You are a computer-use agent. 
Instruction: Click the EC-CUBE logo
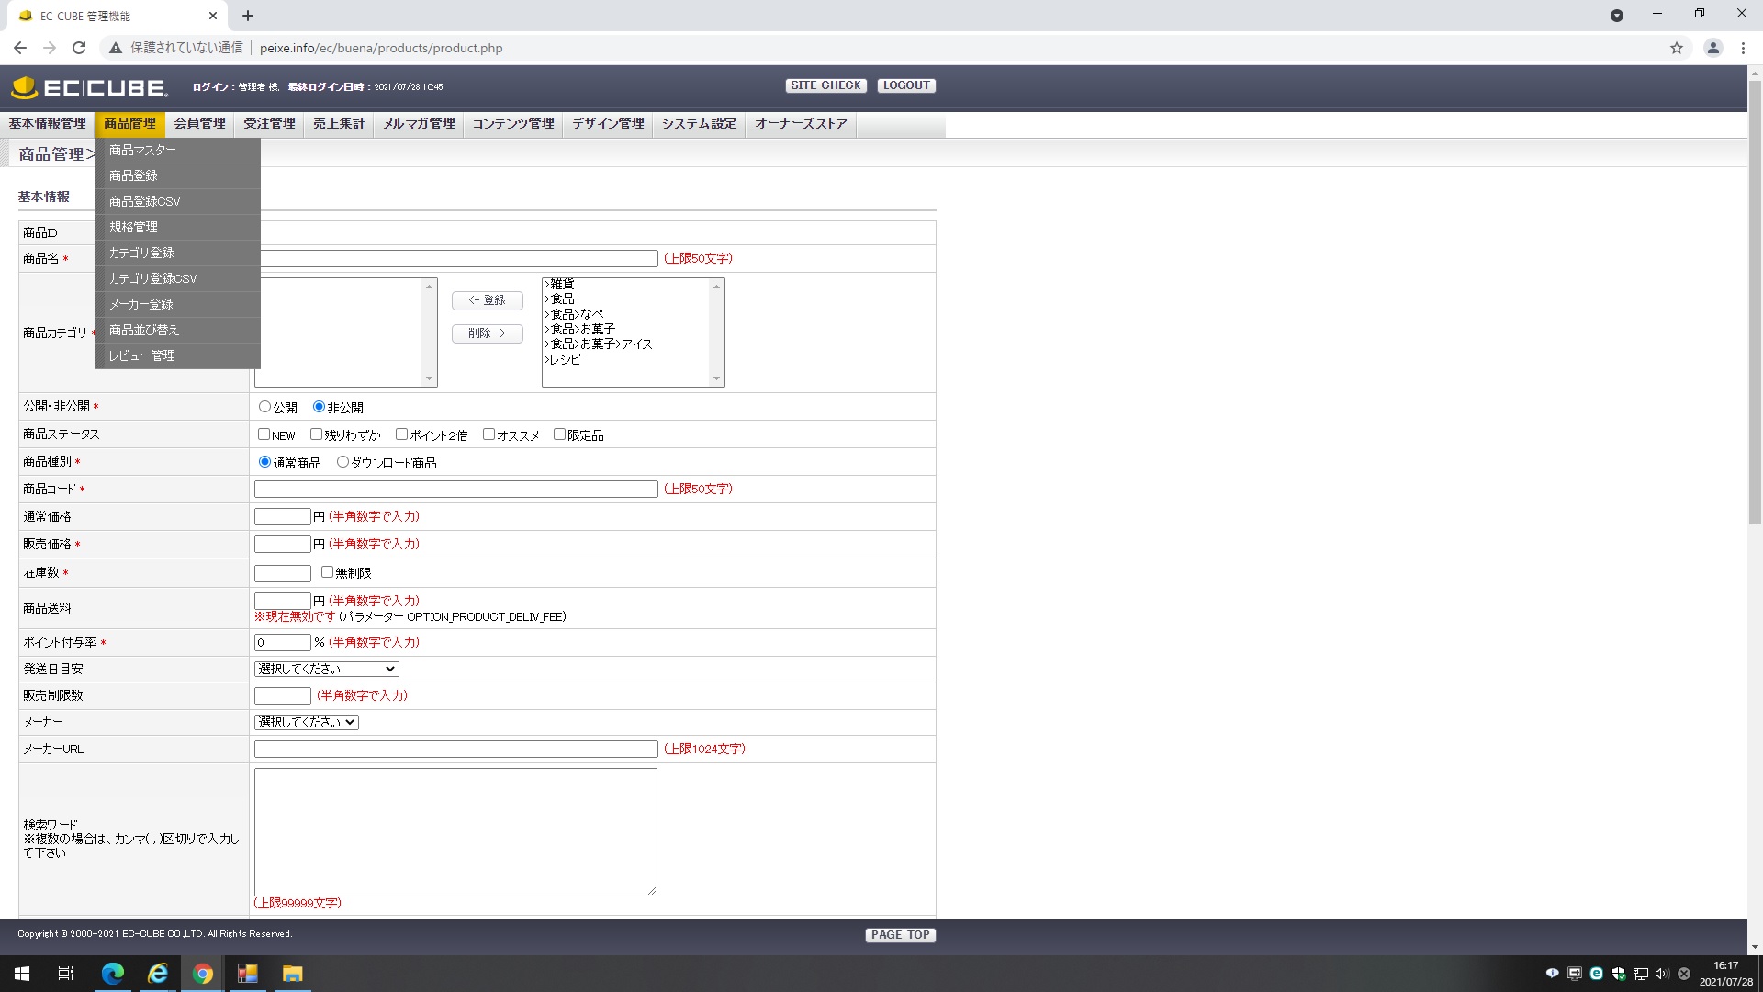coord(89,87)
